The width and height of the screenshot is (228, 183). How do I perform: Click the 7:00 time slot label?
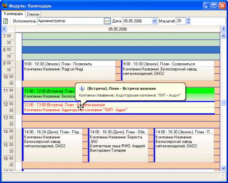[x=7, y=36]
